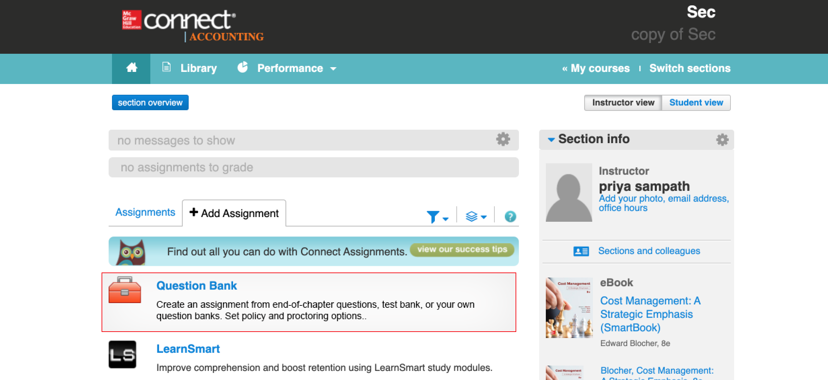Click the Find out all you can do text
Screen dimensions: 828x380
pyautogui.click(x=287, y=251)
